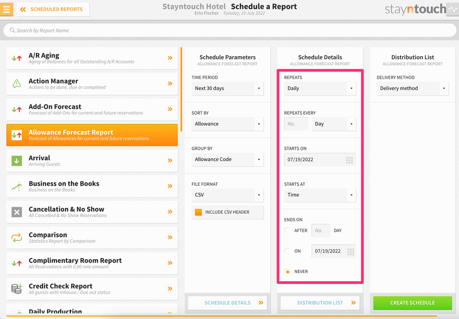The height and width of the screenshot is (319, 459).
Task: Click the Ends On date field
Action: (x=334, y=251)
